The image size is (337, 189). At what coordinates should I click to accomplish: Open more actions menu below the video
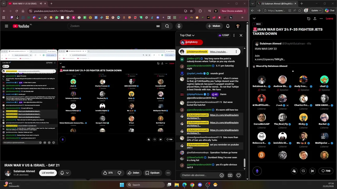[x=168, y=173]
